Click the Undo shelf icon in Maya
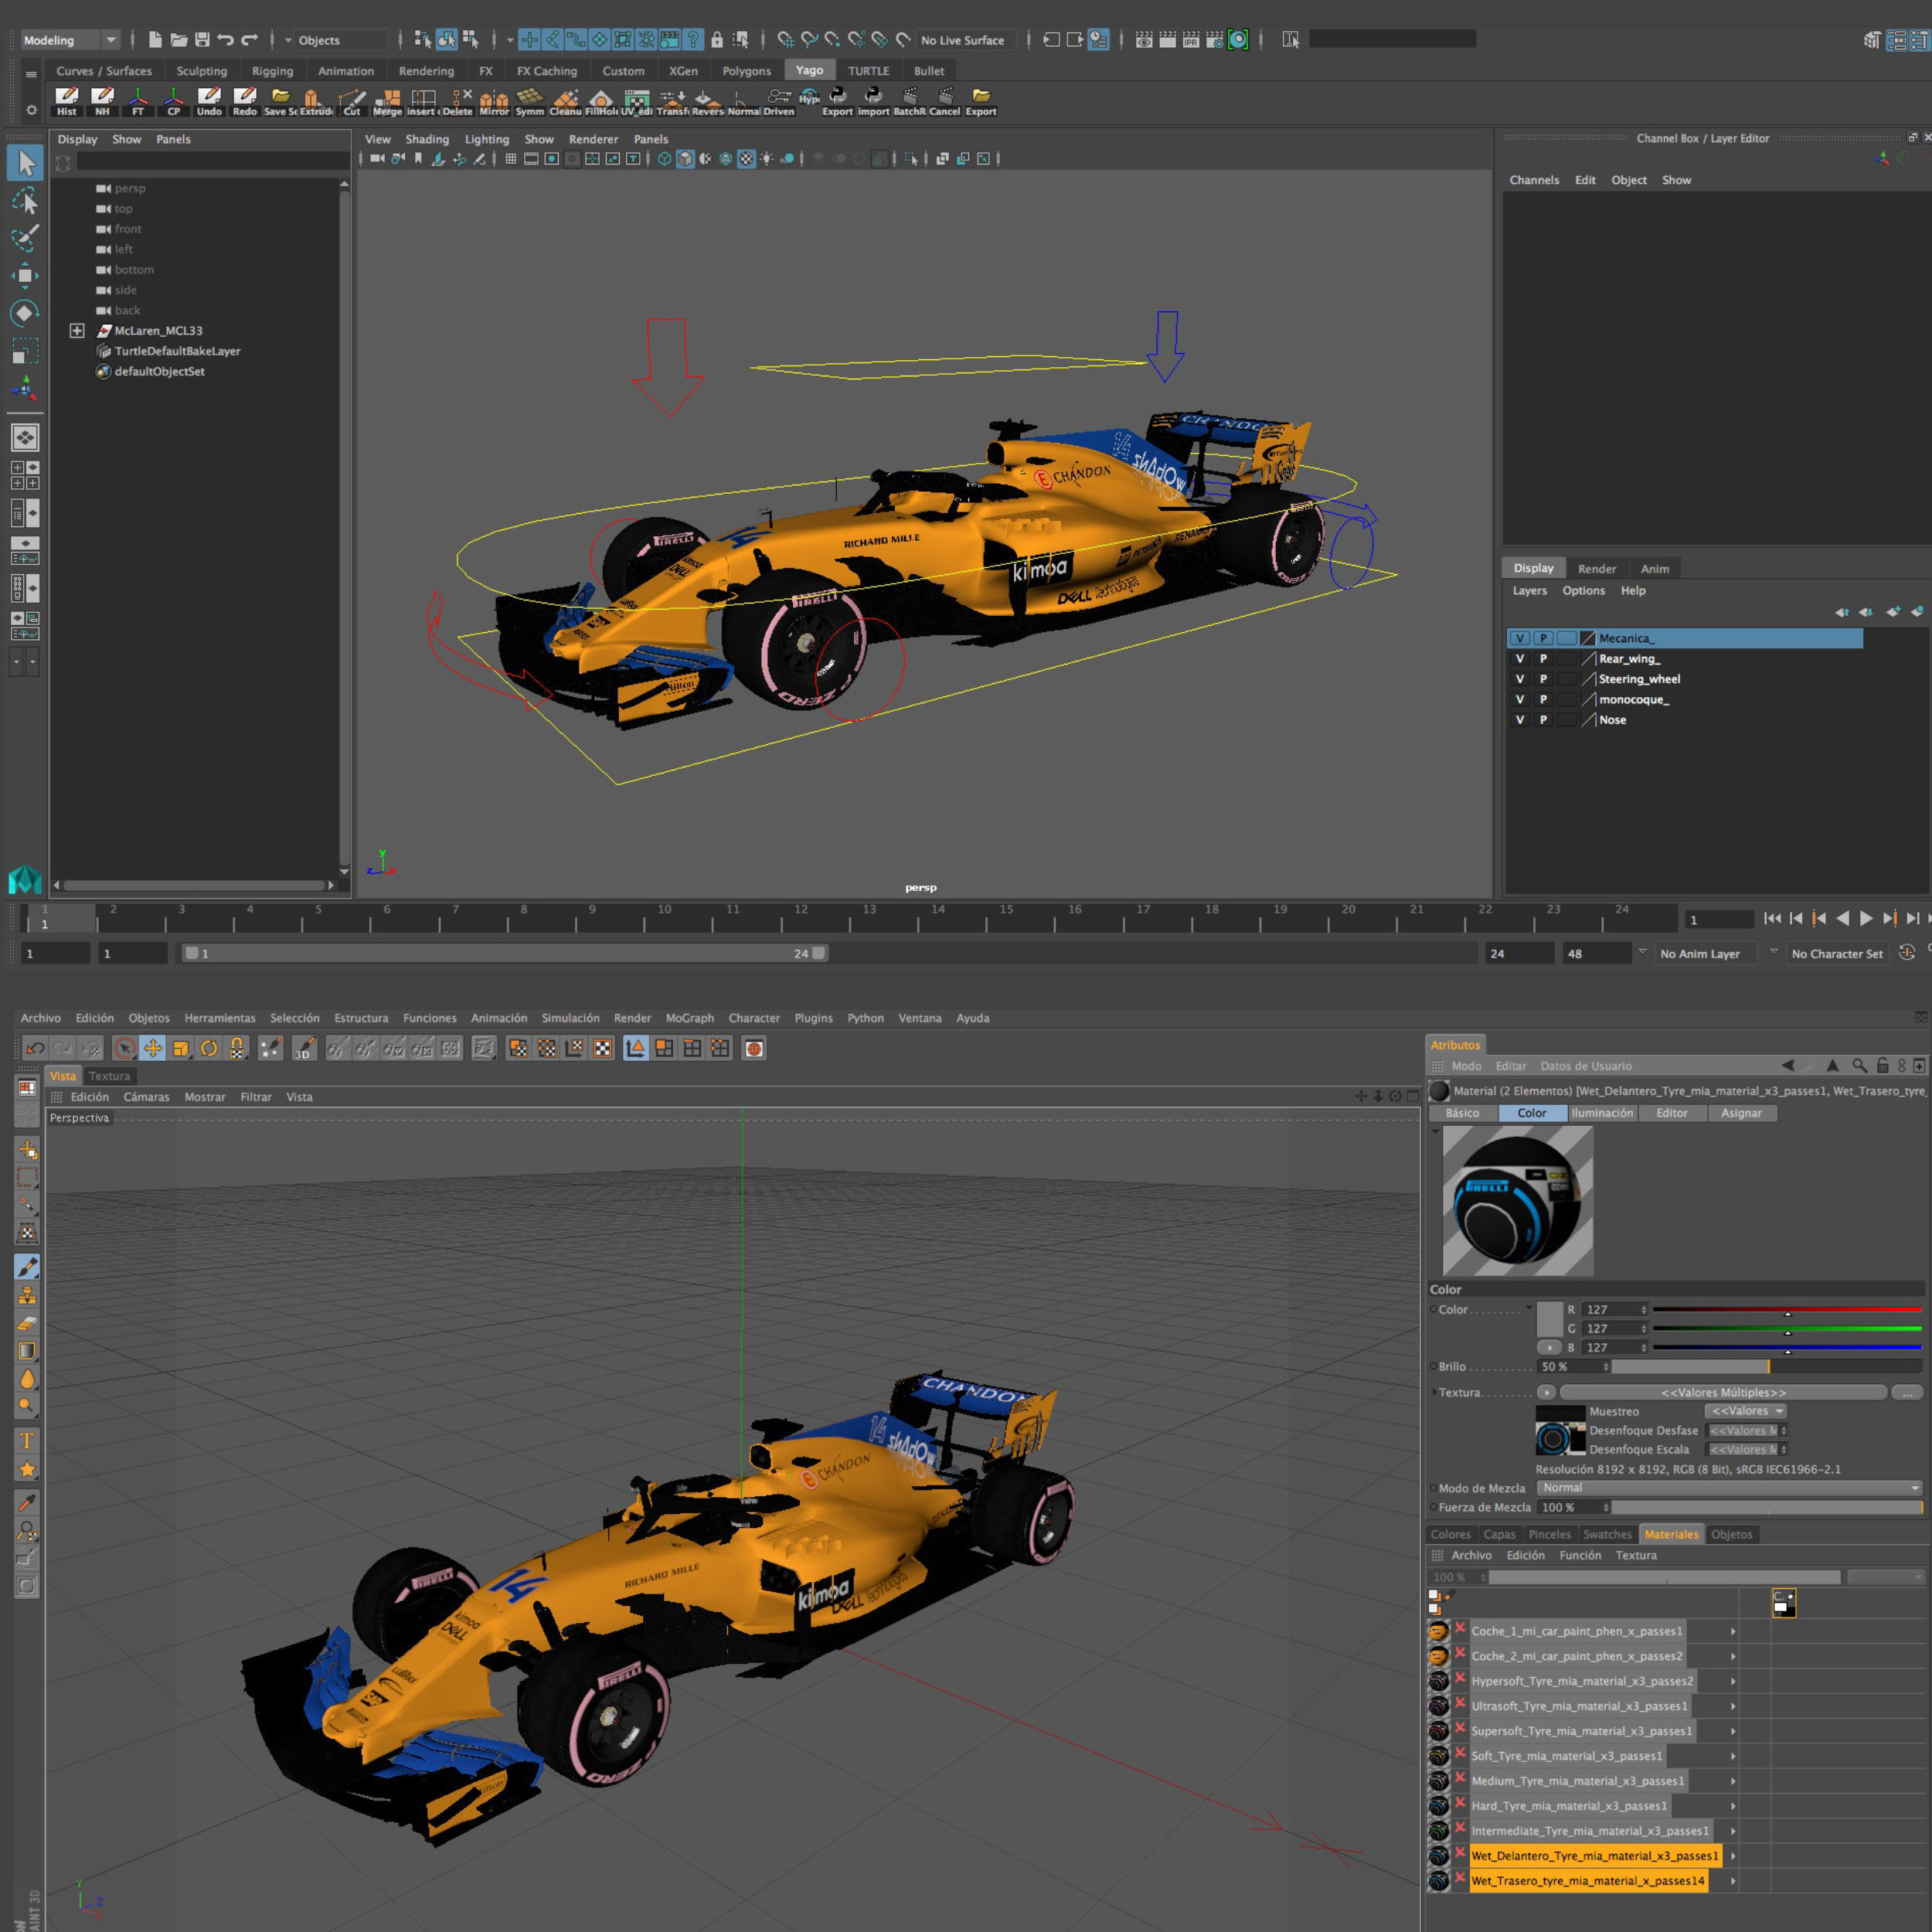The image size is (1932, 1932). pos(209,101)
